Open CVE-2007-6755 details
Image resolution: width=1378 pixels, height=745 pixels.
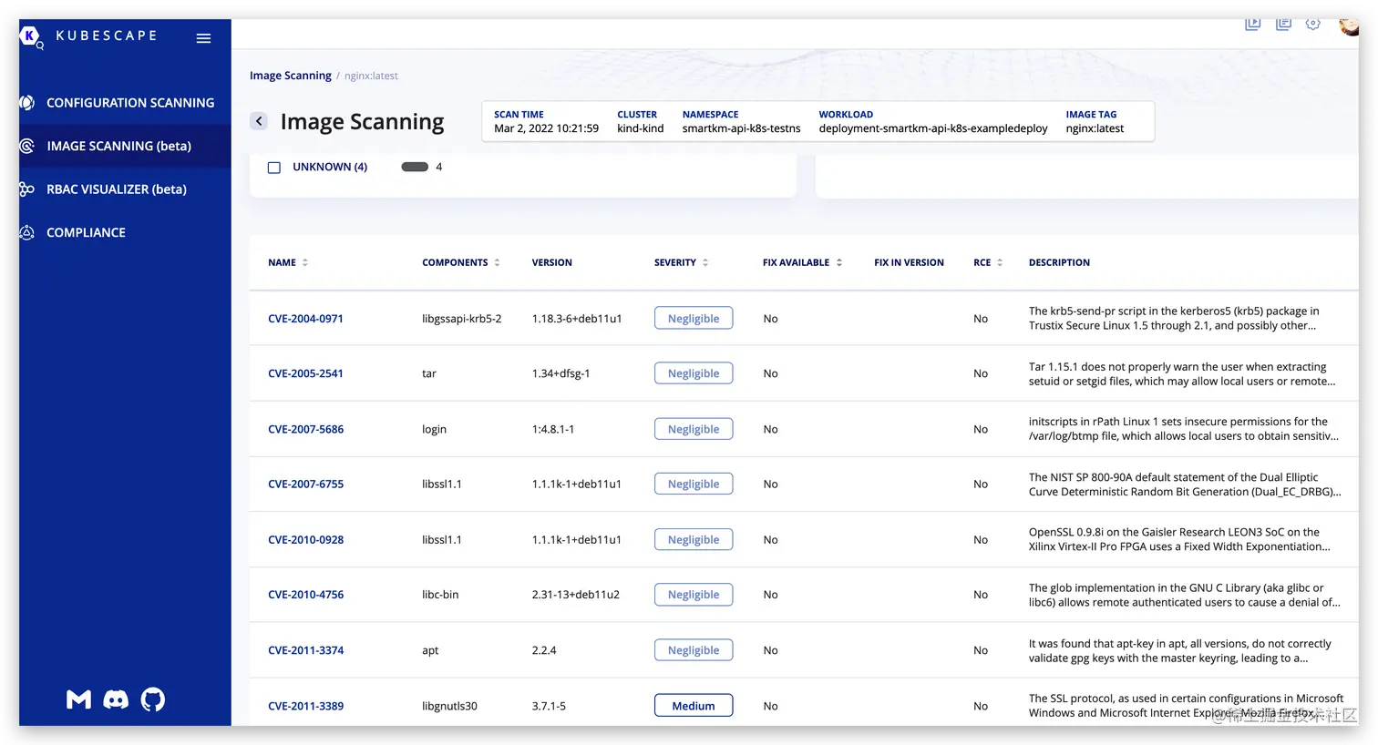305,484
